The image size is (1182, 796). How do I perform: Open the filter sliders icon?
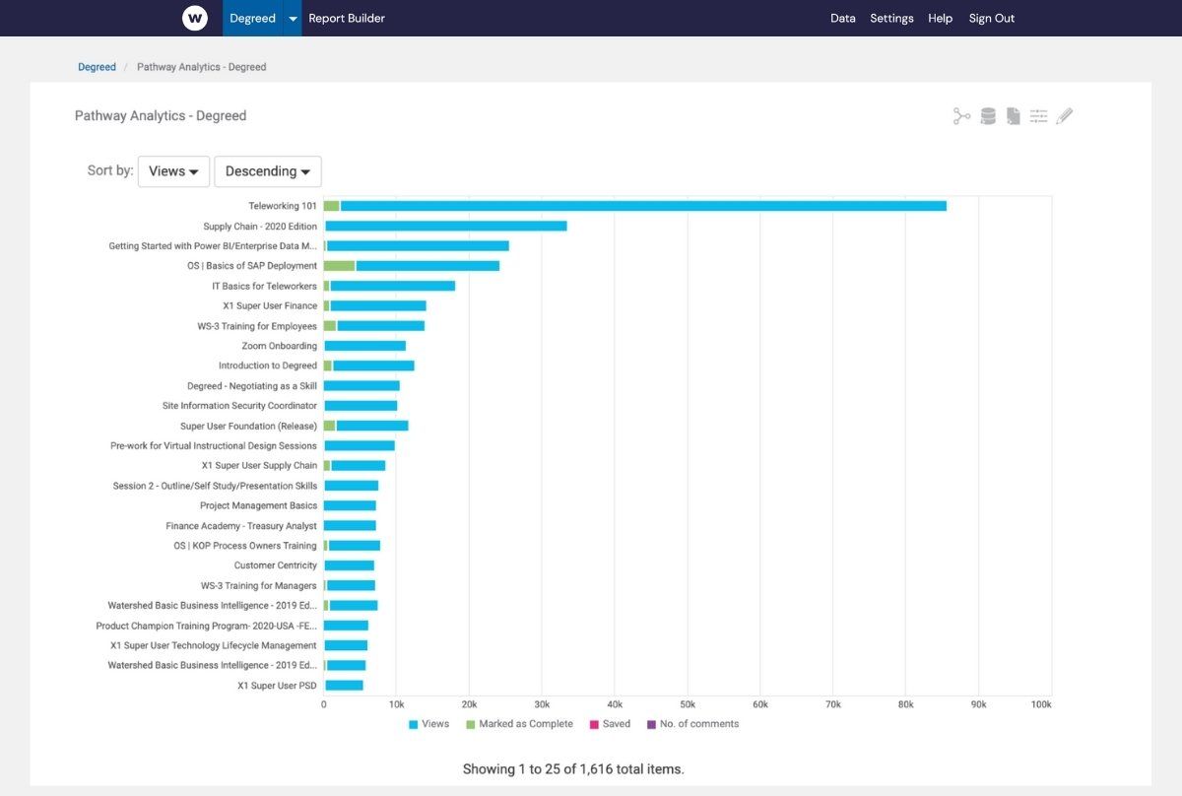coord(1038,116)
